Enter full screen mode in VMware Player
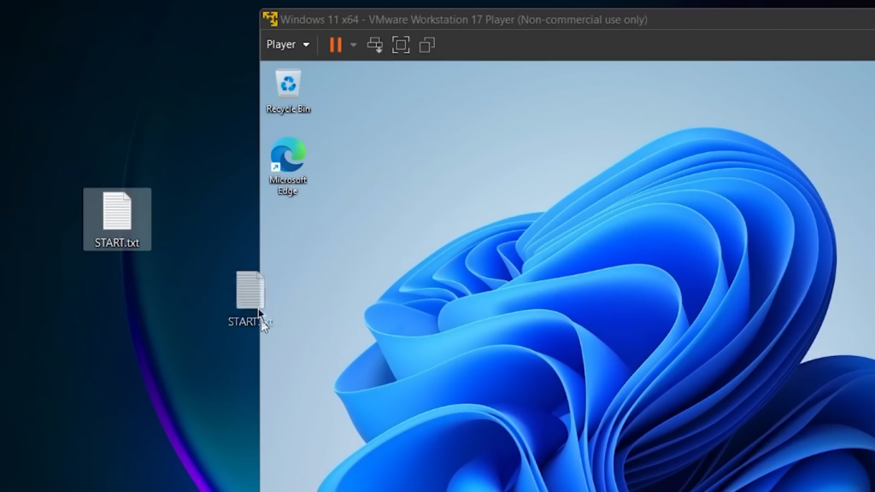Image resolution: width=875 pixels, height=492 pixels. [401, 44]
